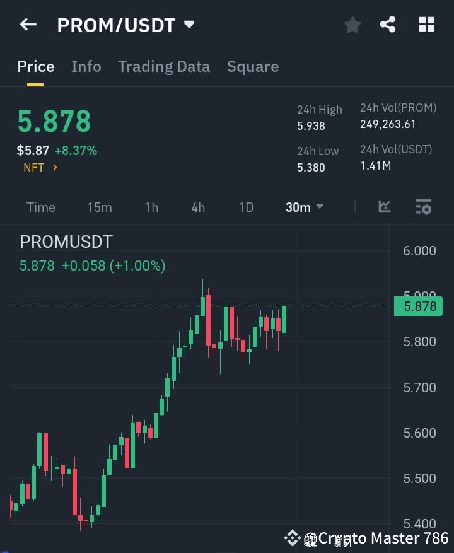This screenshot has height=553, width=454.
Task: Switch to the Info tab
Action: pyautogui.click(x=86, y=66)
